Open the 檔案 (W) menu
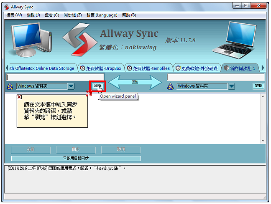This screenshot has width=271, height=204. (14, 15)
